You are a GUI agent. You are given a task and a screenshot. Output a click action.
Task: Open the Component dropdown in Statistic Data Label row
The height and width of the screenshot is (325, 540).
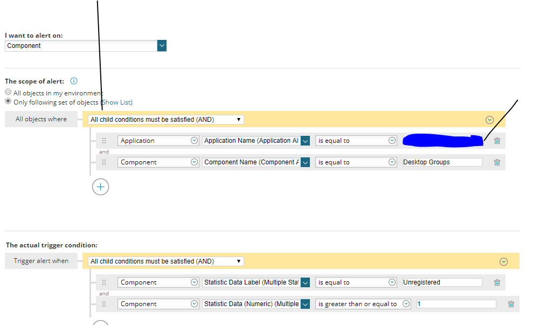click(158, 282)
